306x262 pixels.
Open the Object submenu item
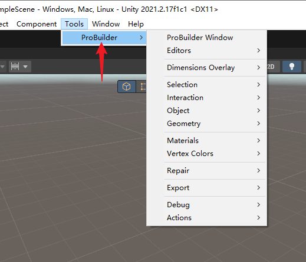pos(206,111)
